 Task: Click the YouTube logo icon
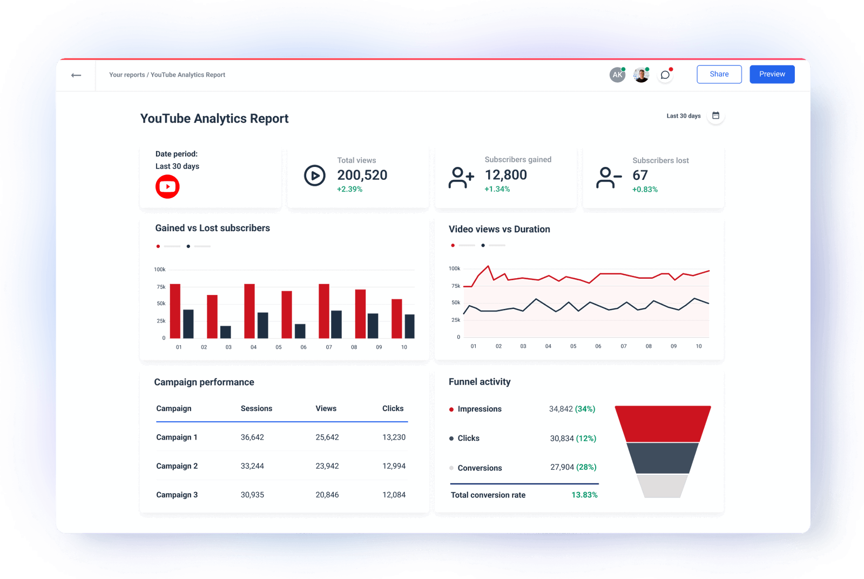coord(167,186)
